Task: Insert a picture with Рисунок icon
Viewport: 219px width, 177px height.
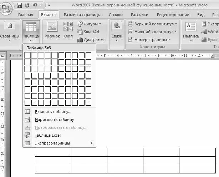Action: pyautogui.click(x=52, y=30)
